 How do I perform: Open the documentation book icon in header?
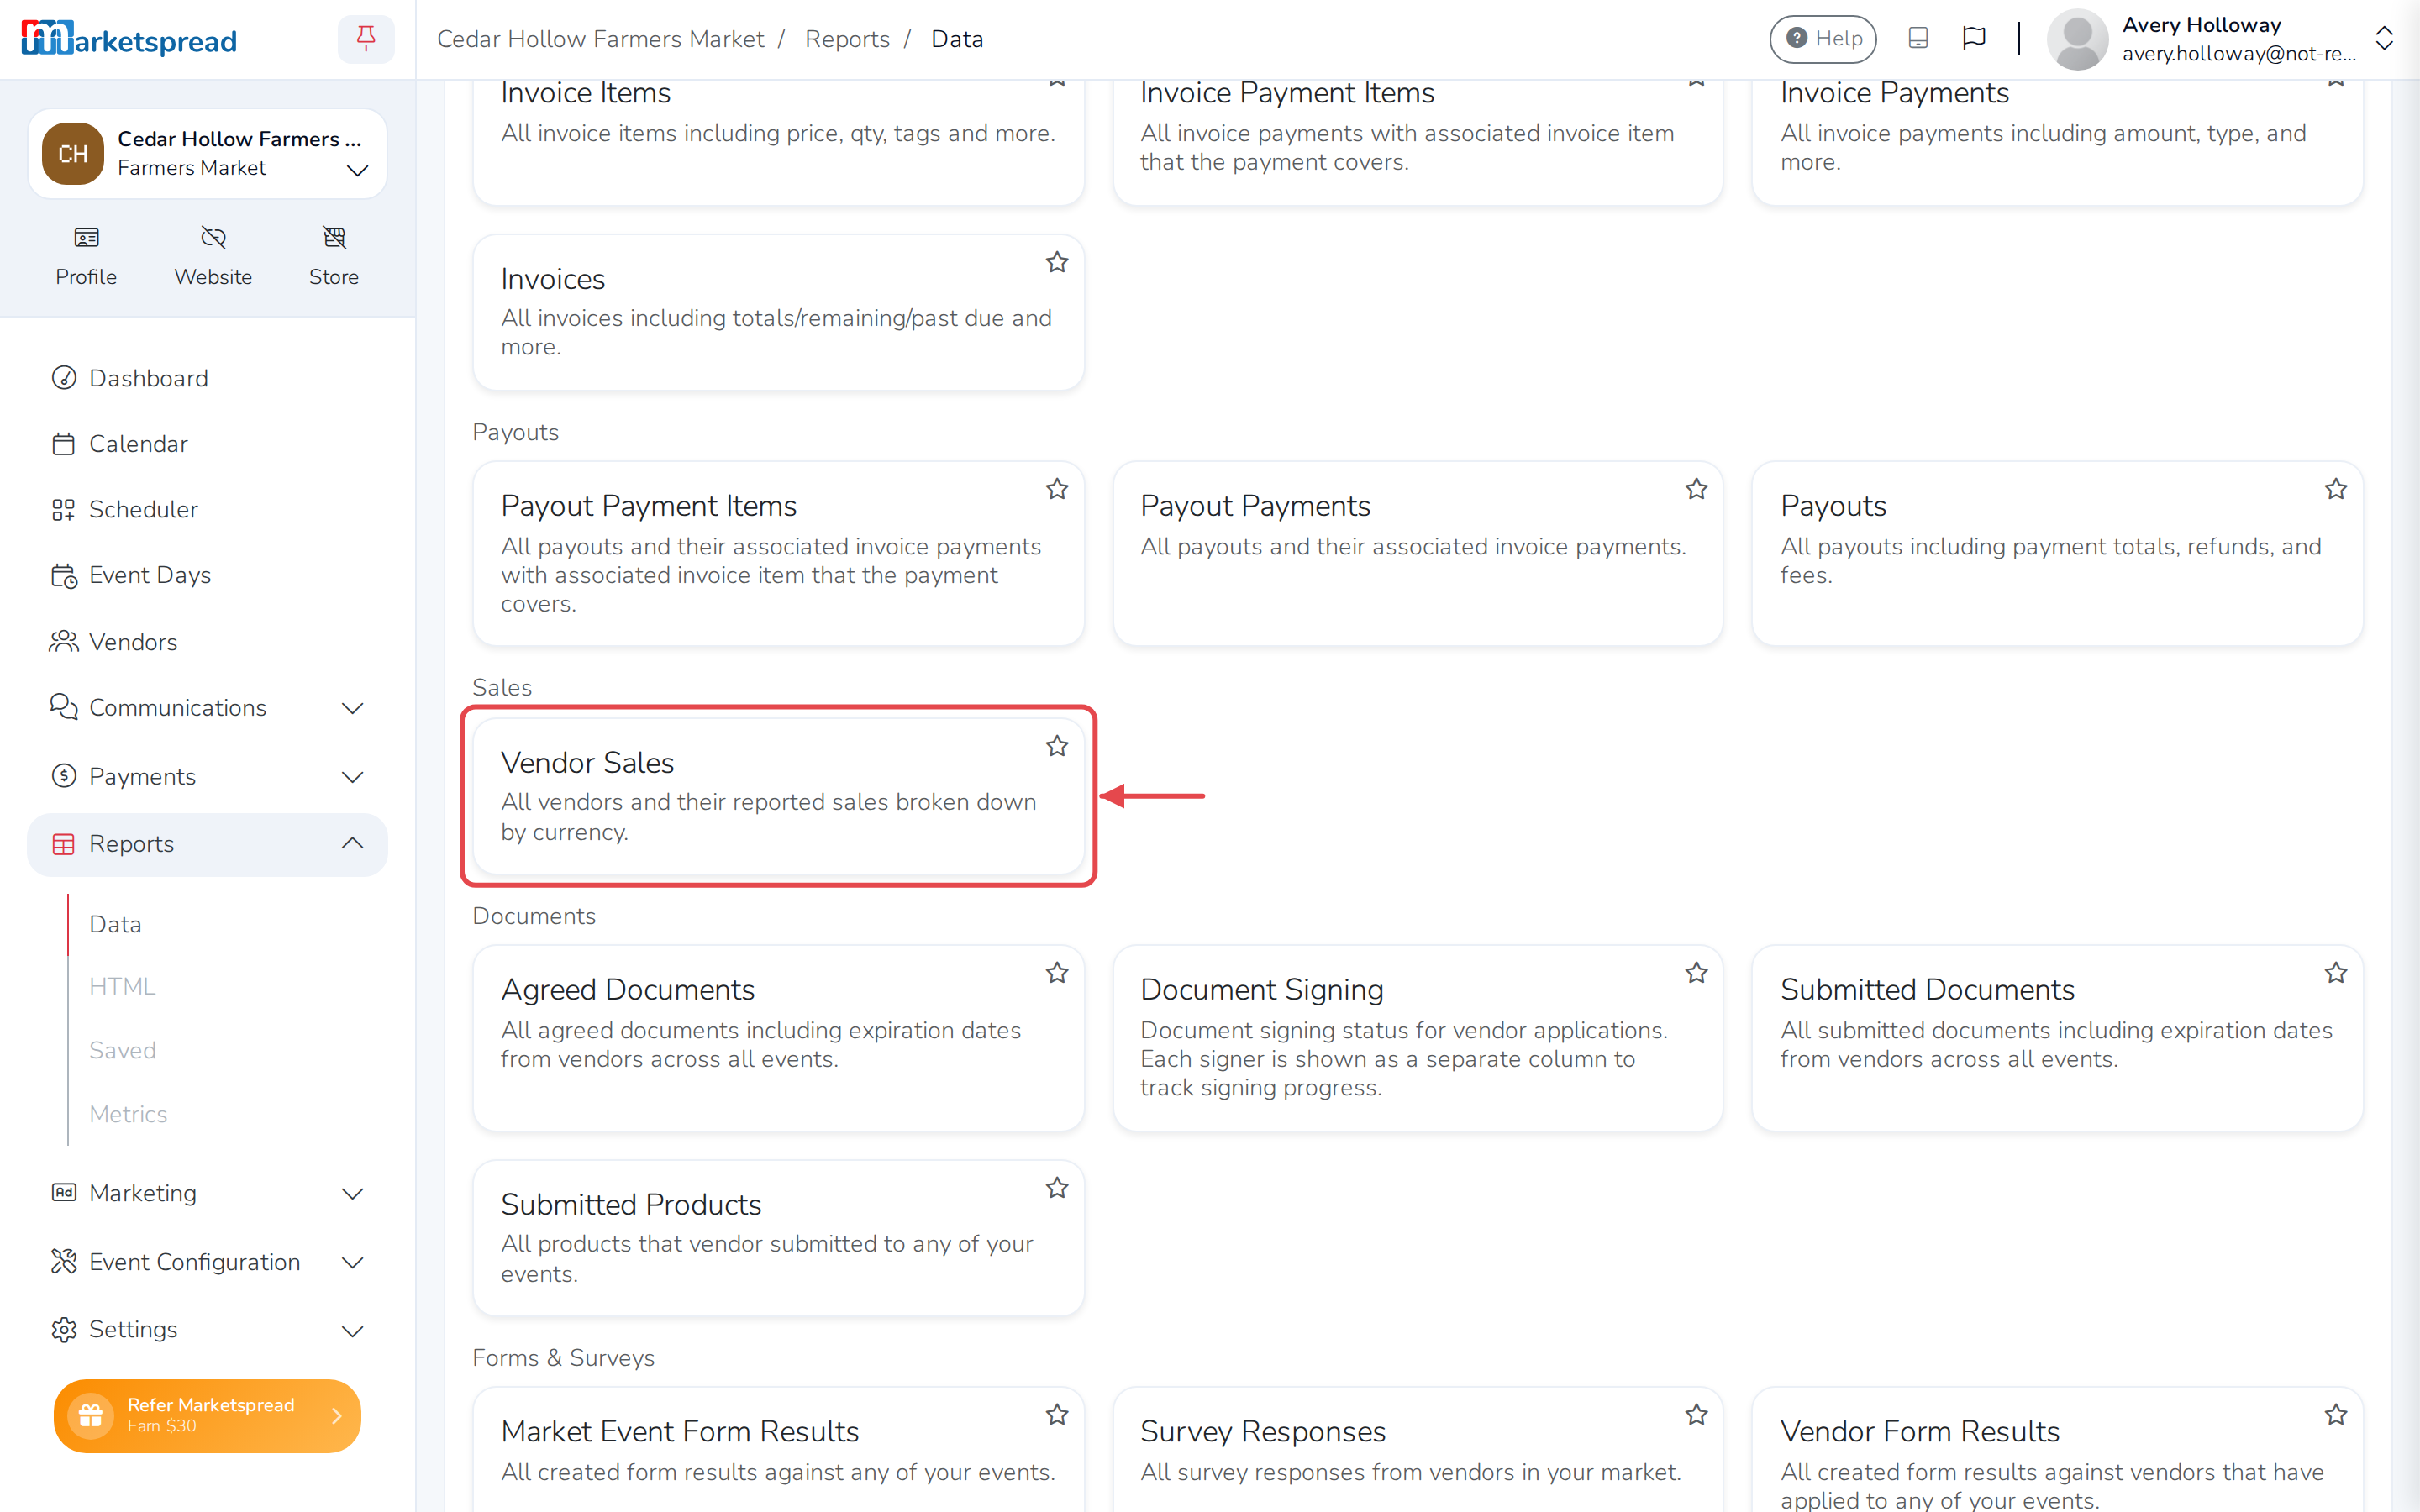click(x=1917, y=38)
